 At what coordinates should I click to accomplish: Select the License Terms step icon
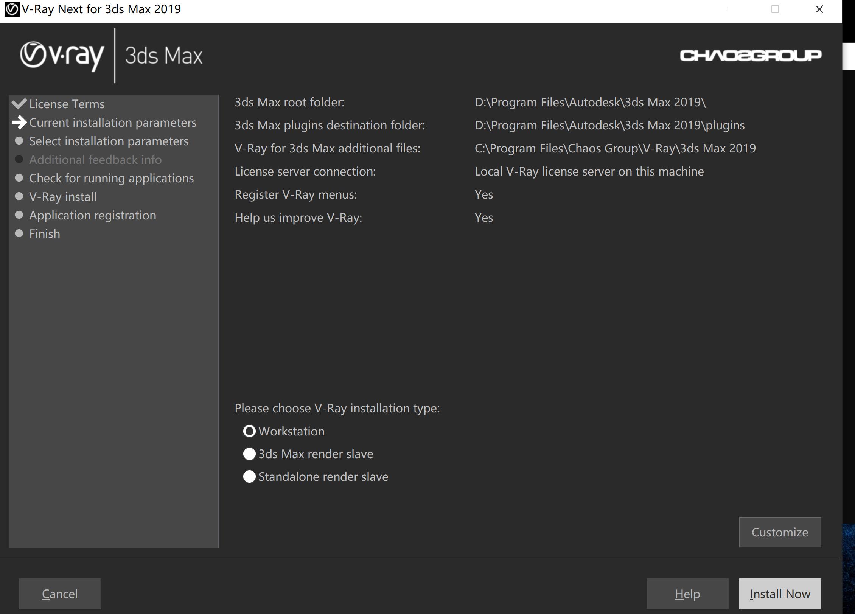click(x=19, y=103)
